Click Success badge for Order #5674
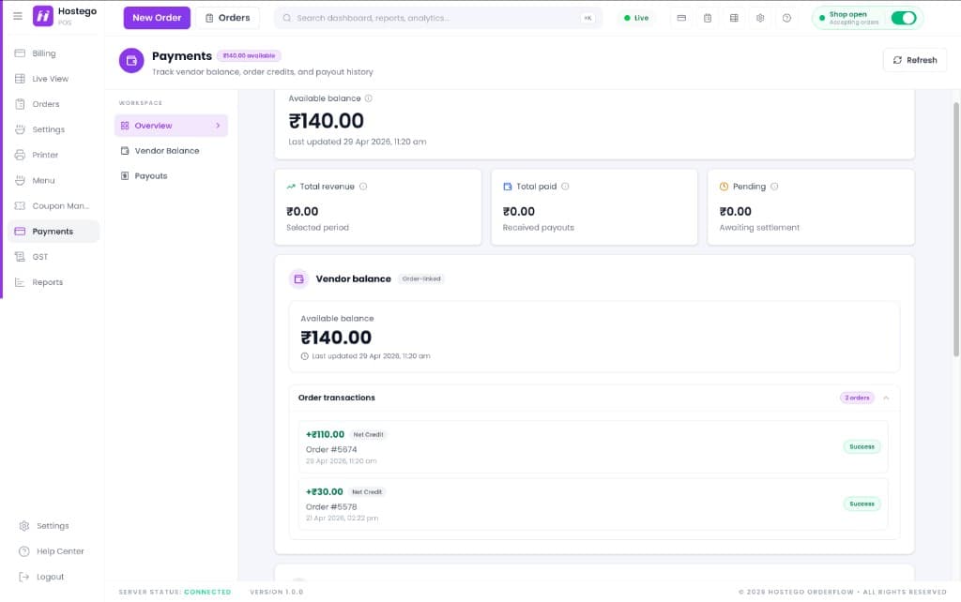Screen dimensions: 961x602 click(862, 447)
